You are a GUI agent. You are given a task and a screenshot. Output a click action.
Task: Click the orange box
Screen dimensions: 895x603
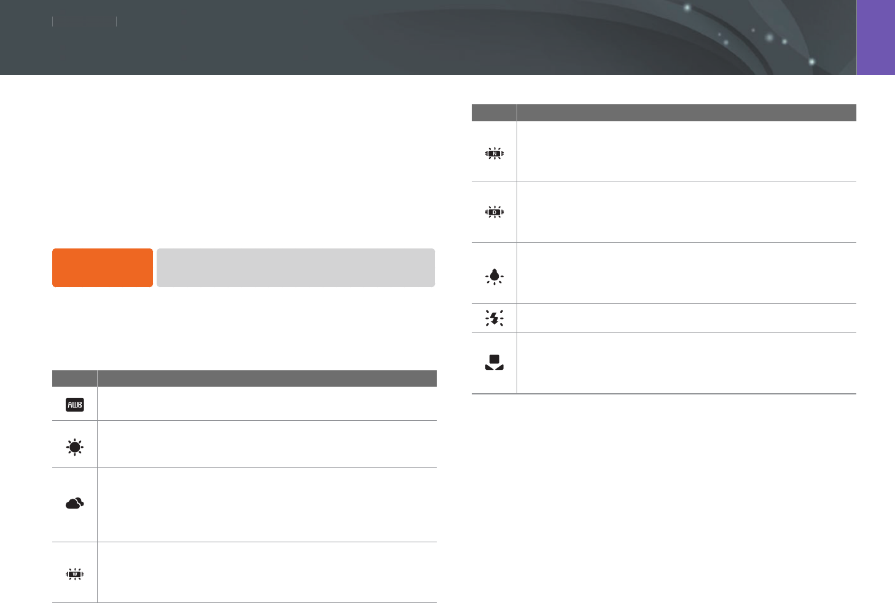(x=103, y=267)
